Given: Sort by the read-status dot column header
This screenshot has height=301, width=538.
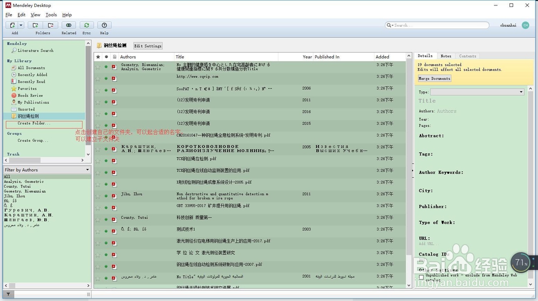Looking at the screenshot, I should [107, 57].
